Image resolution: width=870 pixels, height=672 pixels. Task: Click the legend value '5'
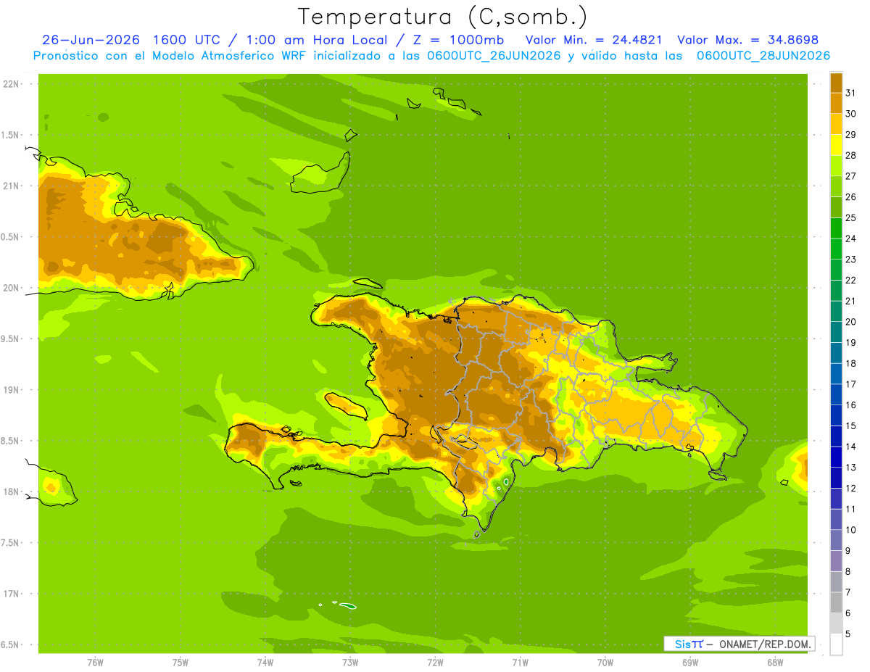coord(848,634)
